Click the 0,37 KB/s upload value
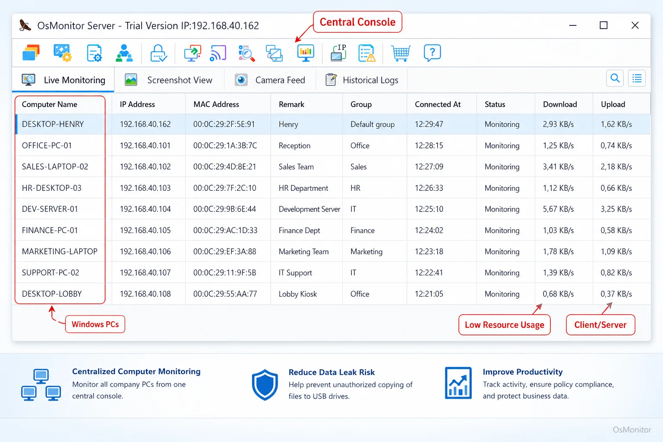This screenshot has height=442, width=663. point(616,294)
